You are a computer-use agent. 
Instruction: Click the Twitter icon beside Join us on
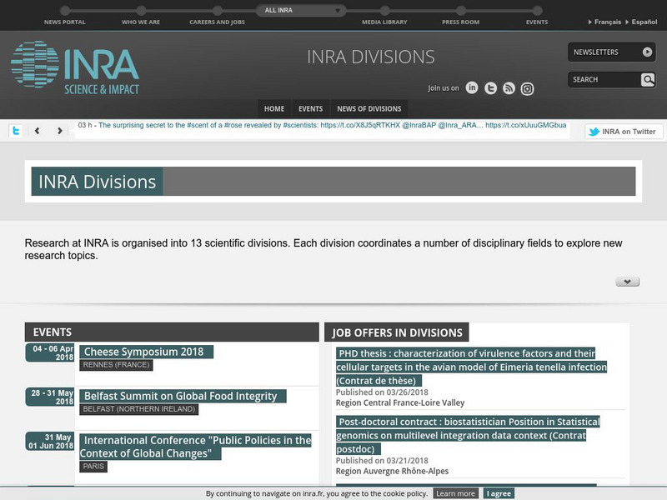coord(491,88)
